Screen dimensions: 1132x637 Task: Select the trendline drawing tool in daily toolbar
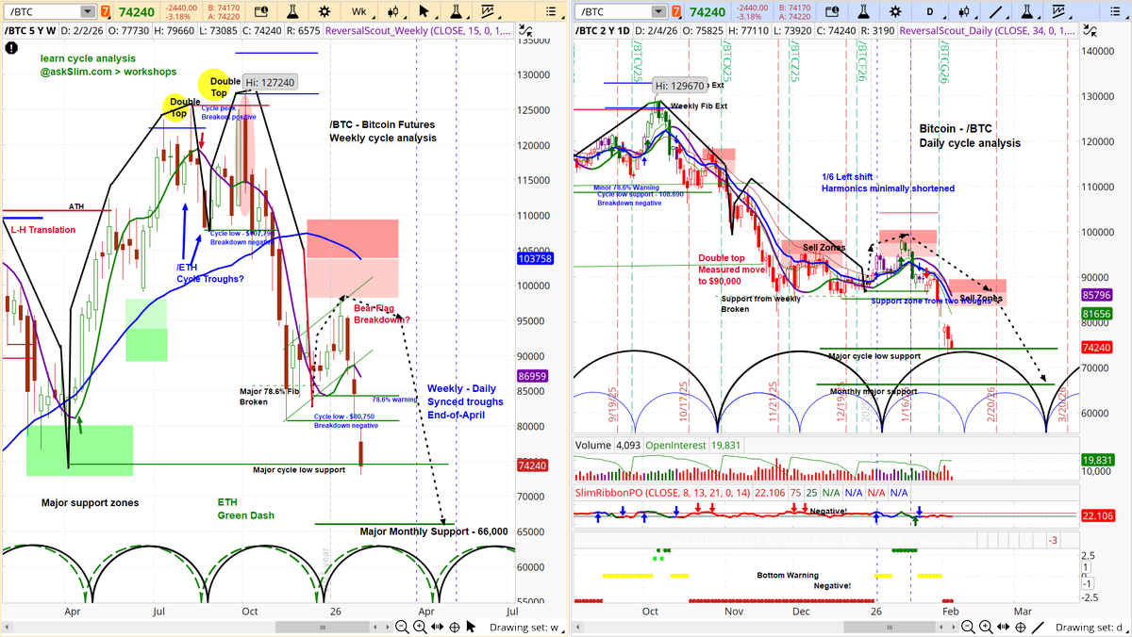point(996,12)
